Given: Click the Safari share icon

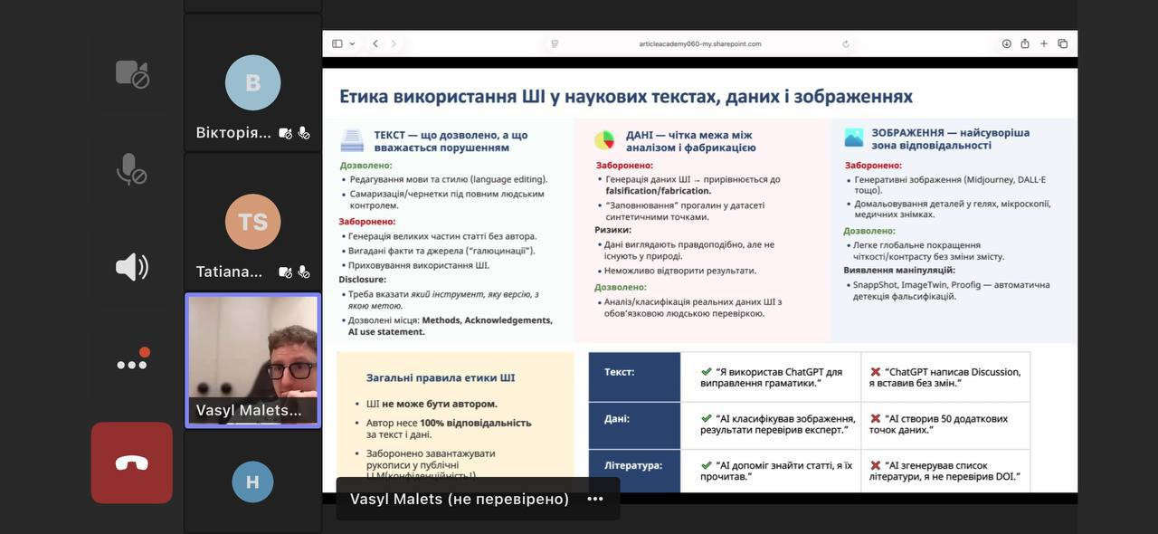Looking at the screenshot, I should point(1025,43).
